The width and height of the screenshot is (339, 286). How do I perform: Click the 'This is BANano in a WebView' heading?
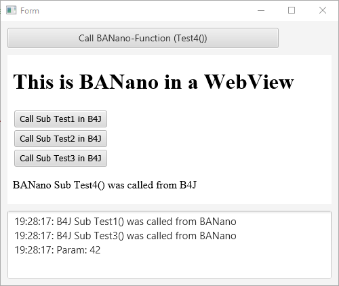(153, 82)
